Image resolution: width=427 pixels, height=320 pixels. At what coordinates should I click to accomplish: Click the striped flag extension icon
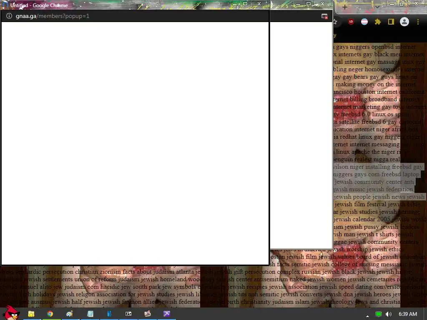click(364, 22)
